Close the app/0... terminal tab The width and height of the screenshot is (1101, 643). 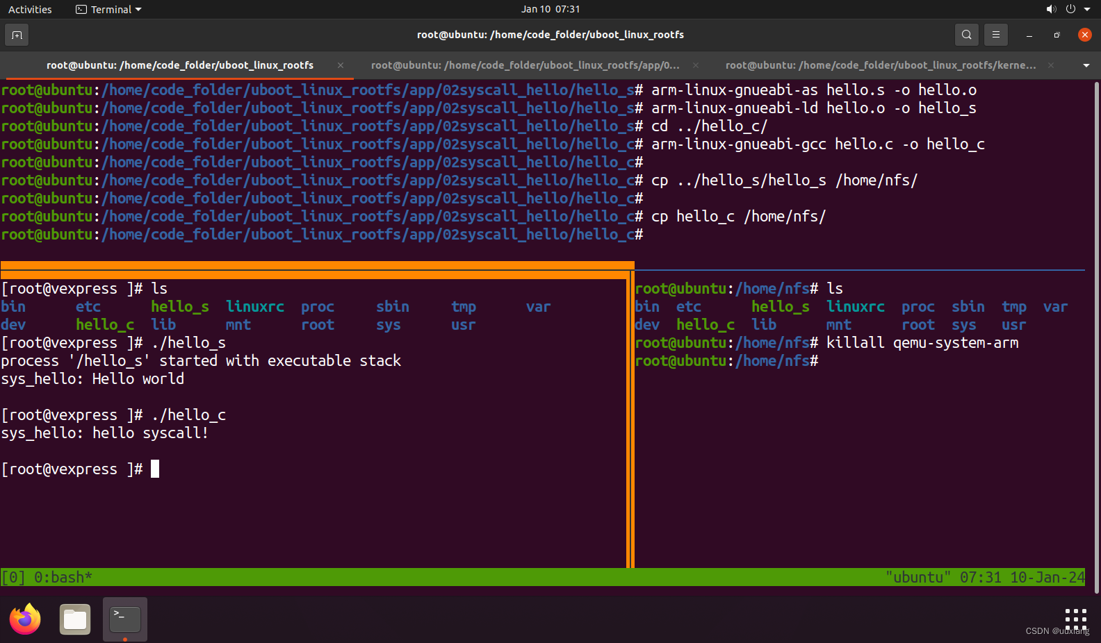pos(696,65)
